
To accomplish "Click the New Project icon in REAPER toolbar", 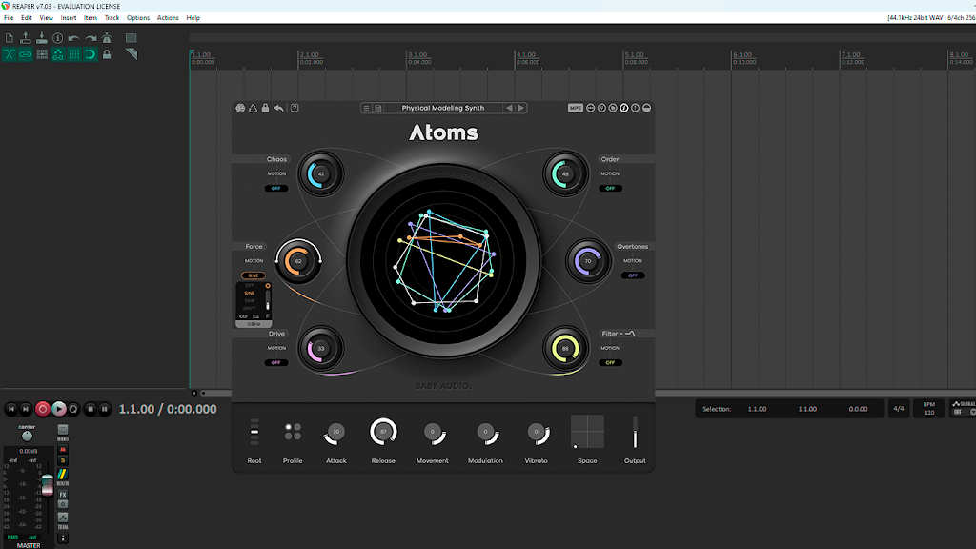I will click(10, 38).
